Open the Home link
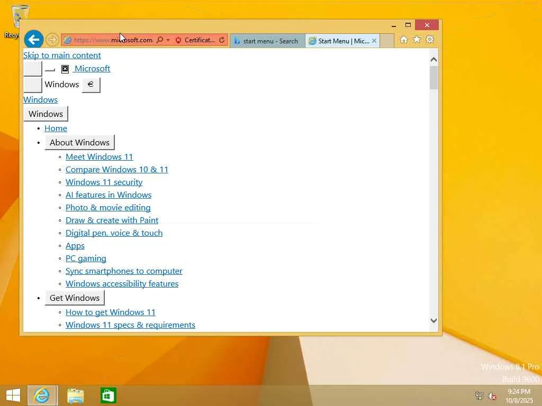 click(x=56, y=128)
